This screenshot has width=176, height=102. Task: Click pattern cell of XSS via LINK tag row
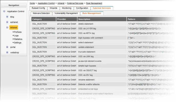pos(151,56)
